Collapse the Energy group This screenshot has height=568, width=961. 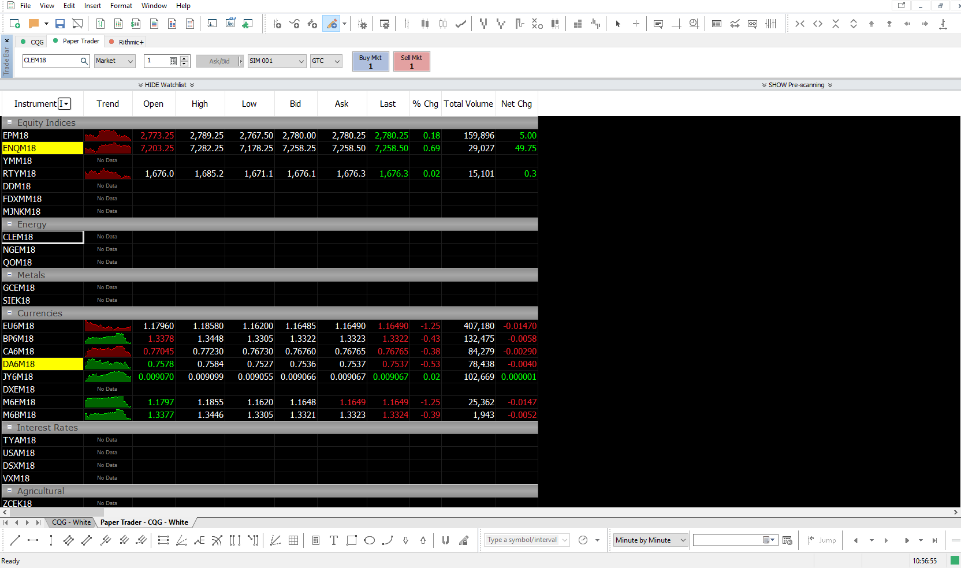coord(9,224)
